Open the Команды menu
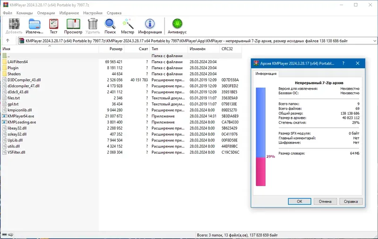Screen dimensions: 378x239 [x=25, y=13]
